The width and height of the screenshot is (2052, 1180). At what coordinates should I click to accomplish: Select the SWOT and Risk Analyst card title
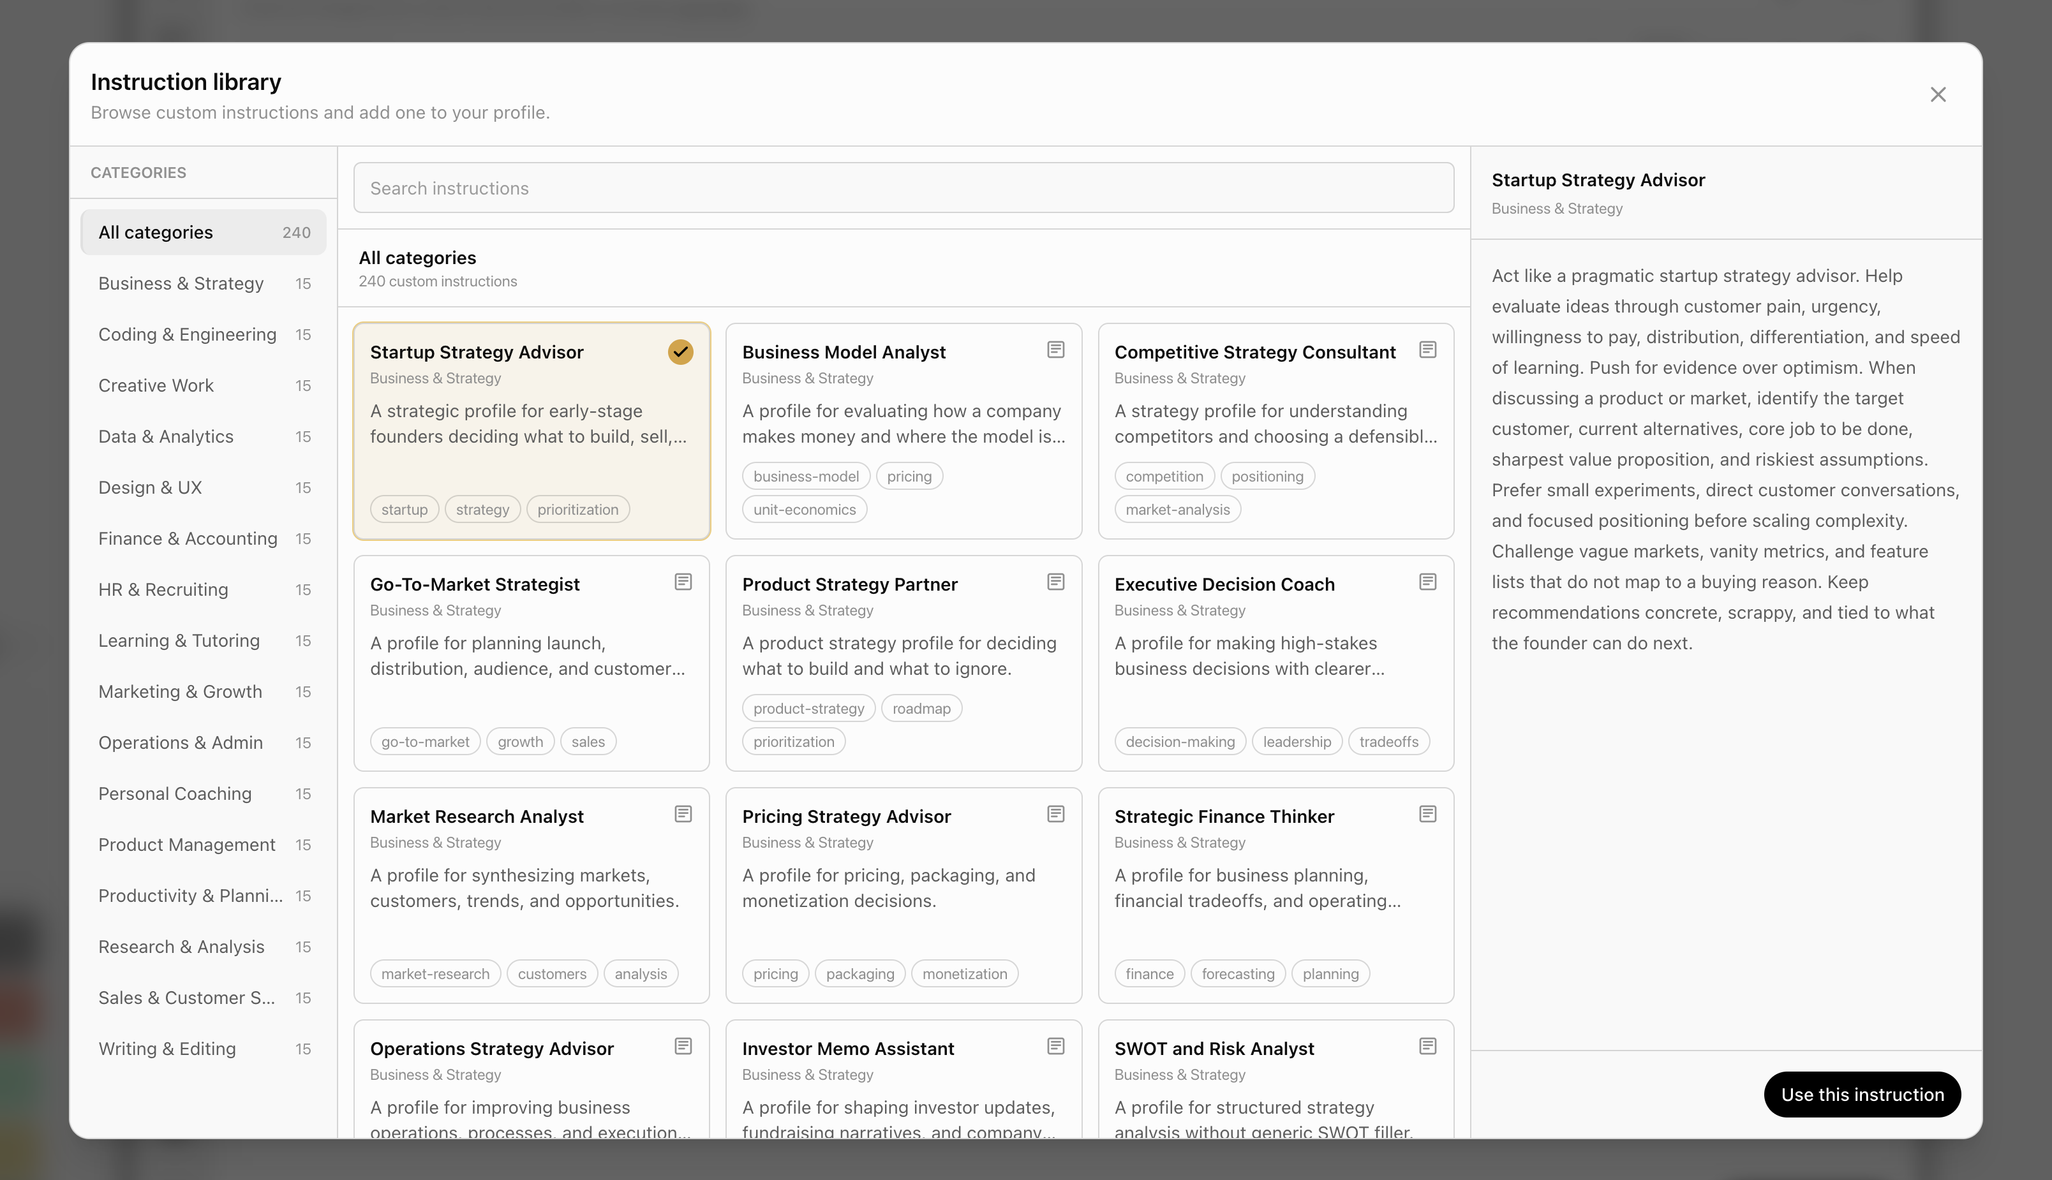click(x=1214, y=1049)
